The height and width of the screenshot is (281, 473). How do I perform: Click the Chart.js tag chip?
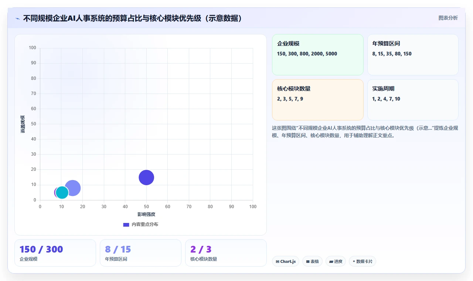coord(286,261)
